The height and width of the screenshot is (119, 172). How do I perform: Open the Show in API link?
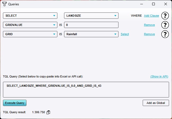[x=159, y=76]
